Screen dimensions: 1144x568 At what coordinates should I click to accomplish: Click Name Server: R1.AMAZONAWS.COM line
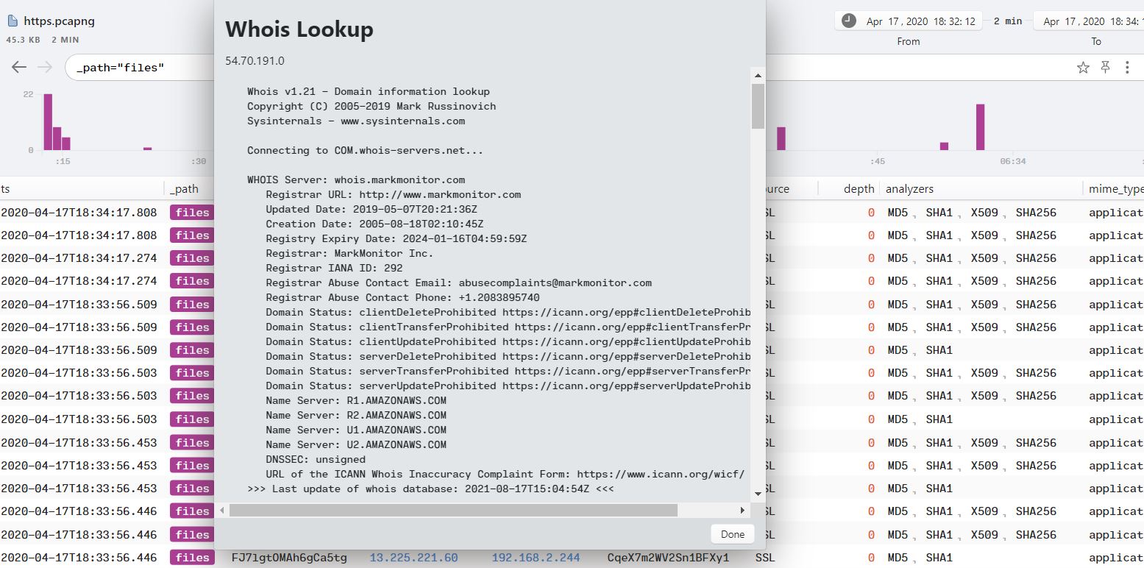coord(356,400)
